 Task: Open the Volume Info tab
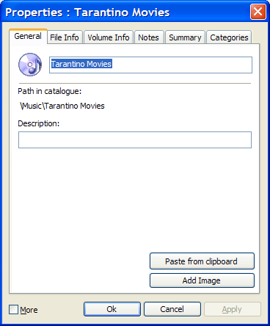click(109, 37)
